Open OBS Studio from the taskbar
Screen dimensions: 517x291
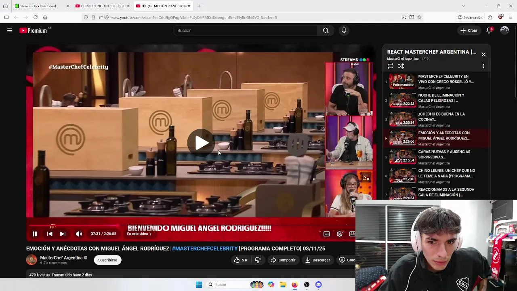[x=307, y=285]
